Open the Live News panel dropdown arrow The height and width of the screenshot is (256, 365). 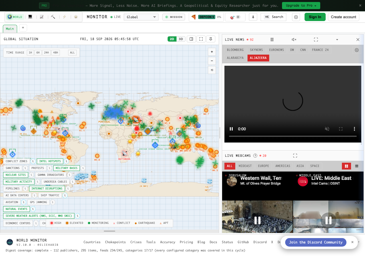coord(337,40)
